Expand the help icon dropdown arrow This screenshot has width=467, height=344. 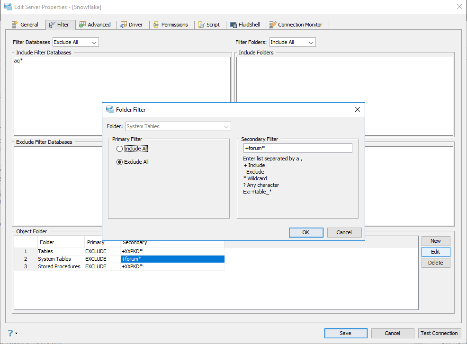[x=16, y=333]
